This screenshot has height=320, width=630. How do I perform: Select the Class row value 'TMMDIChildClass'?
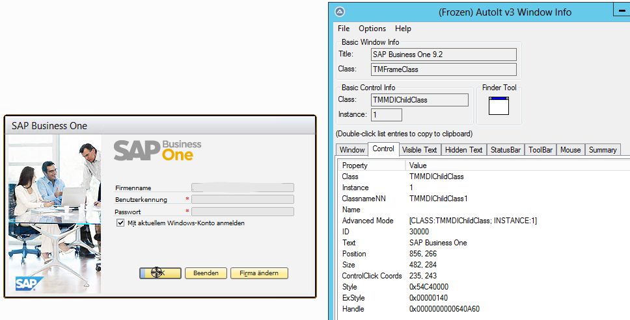(x=436, y=177)
